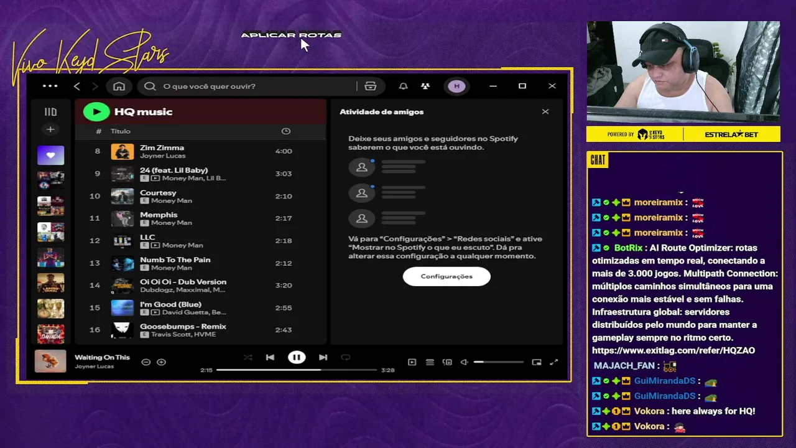Pause the current song
The height and width of the screenshot is (448, 796).
(297, 357)
